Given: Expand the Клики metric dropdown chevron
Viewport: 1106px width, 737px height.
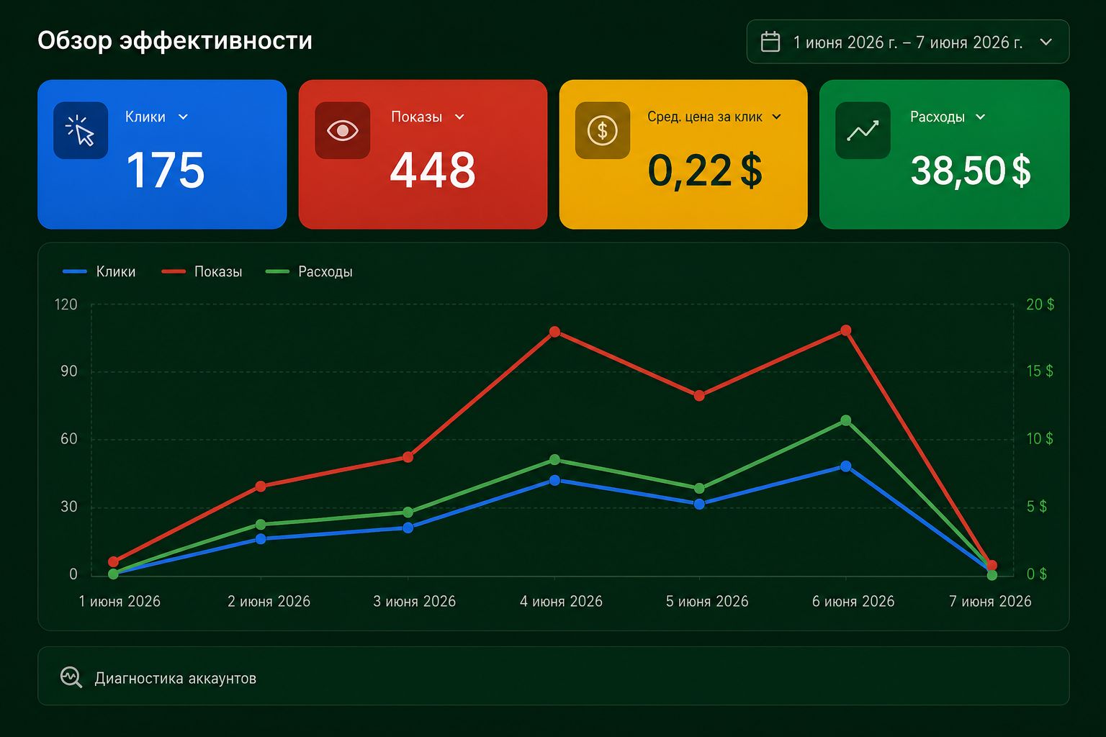Looking at the screenshot, I should click(x=183, y=117).
